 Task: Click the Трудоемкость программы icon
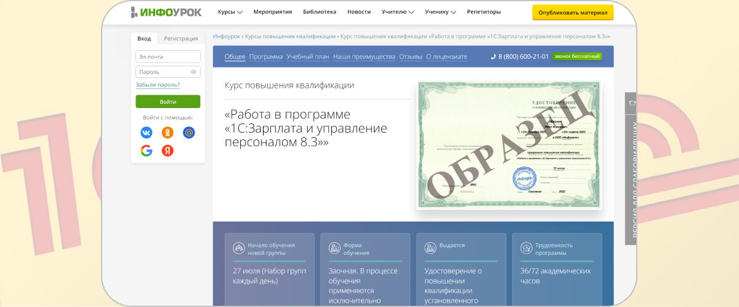527,248
